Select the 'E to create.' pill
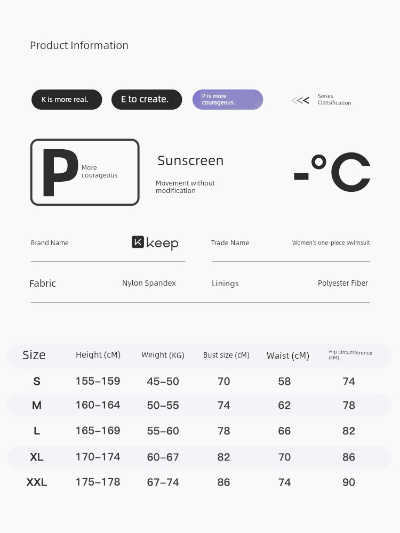The image size is (400, 533). pyautogui.click(x=147, y=100)
